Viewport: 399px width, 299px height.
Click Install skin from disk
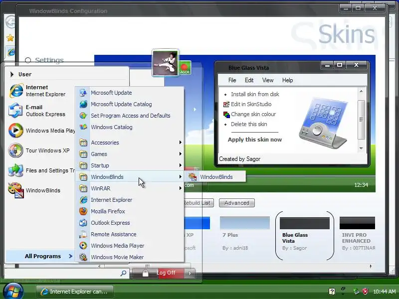pos(255,94)
